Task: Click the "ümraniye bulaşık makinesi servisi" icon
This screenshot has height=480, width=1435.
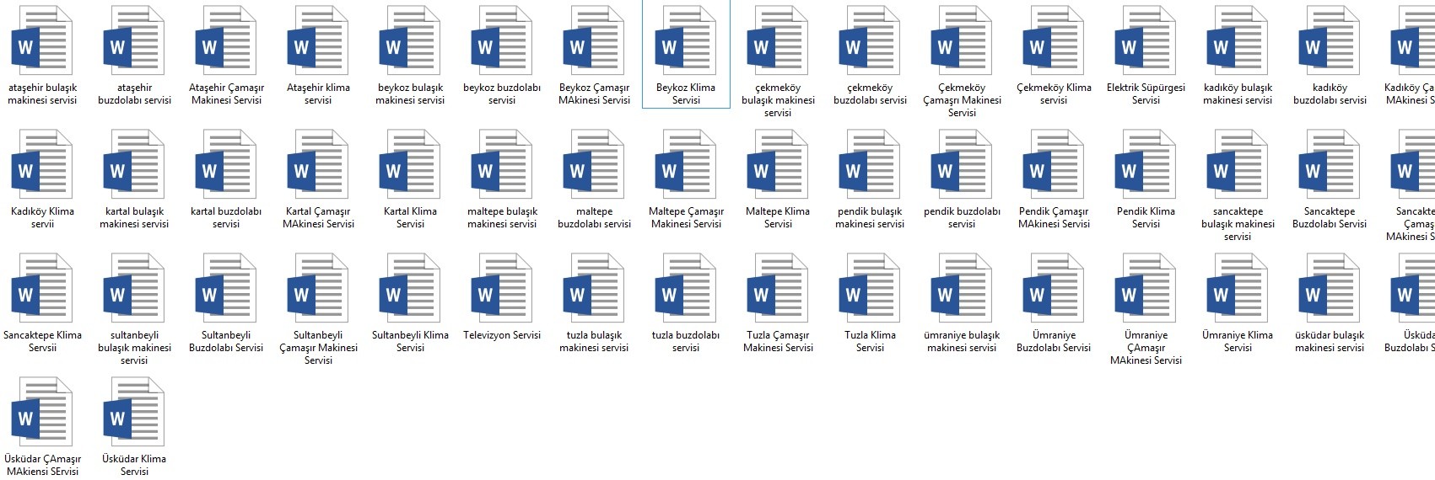Action: 961,288
